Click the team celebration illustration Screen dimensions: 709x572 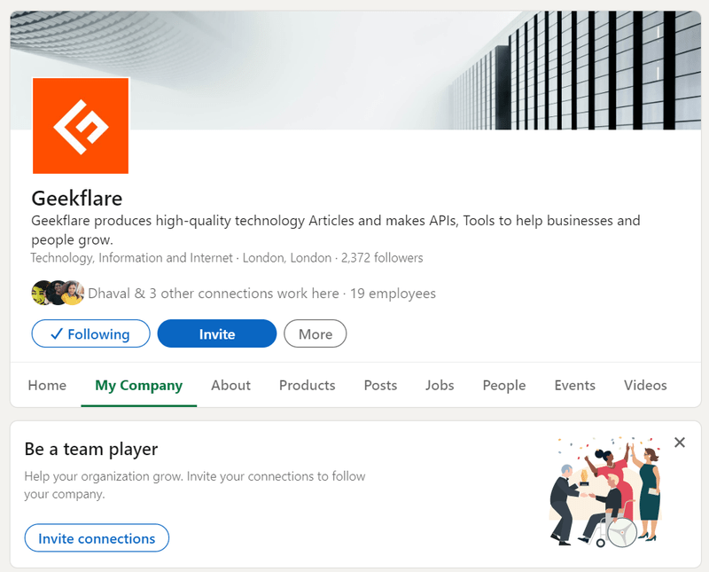pos(604,490)
